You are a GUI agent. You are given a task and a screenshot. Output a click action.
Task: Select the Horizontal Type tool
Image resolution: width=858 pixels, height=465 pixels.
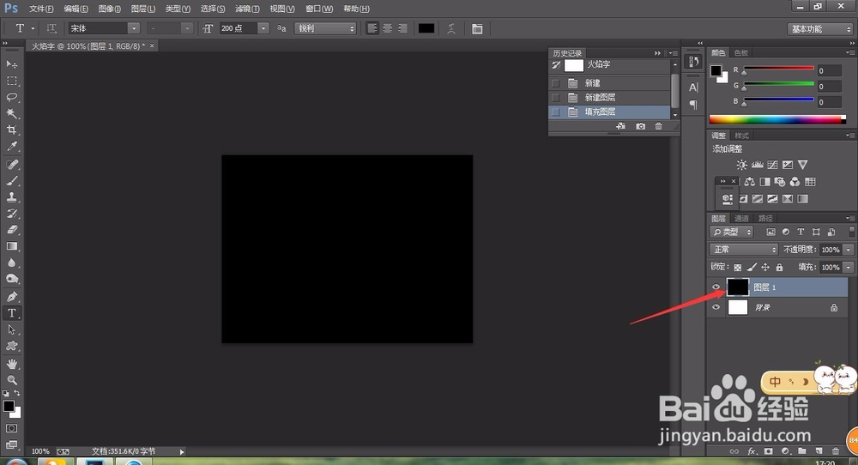[11, 313]
